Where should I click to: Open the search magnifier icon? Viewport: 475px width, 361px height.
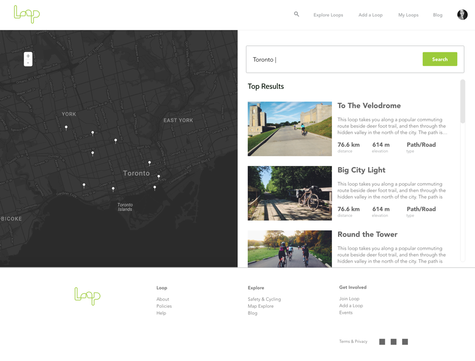(296, 14)
